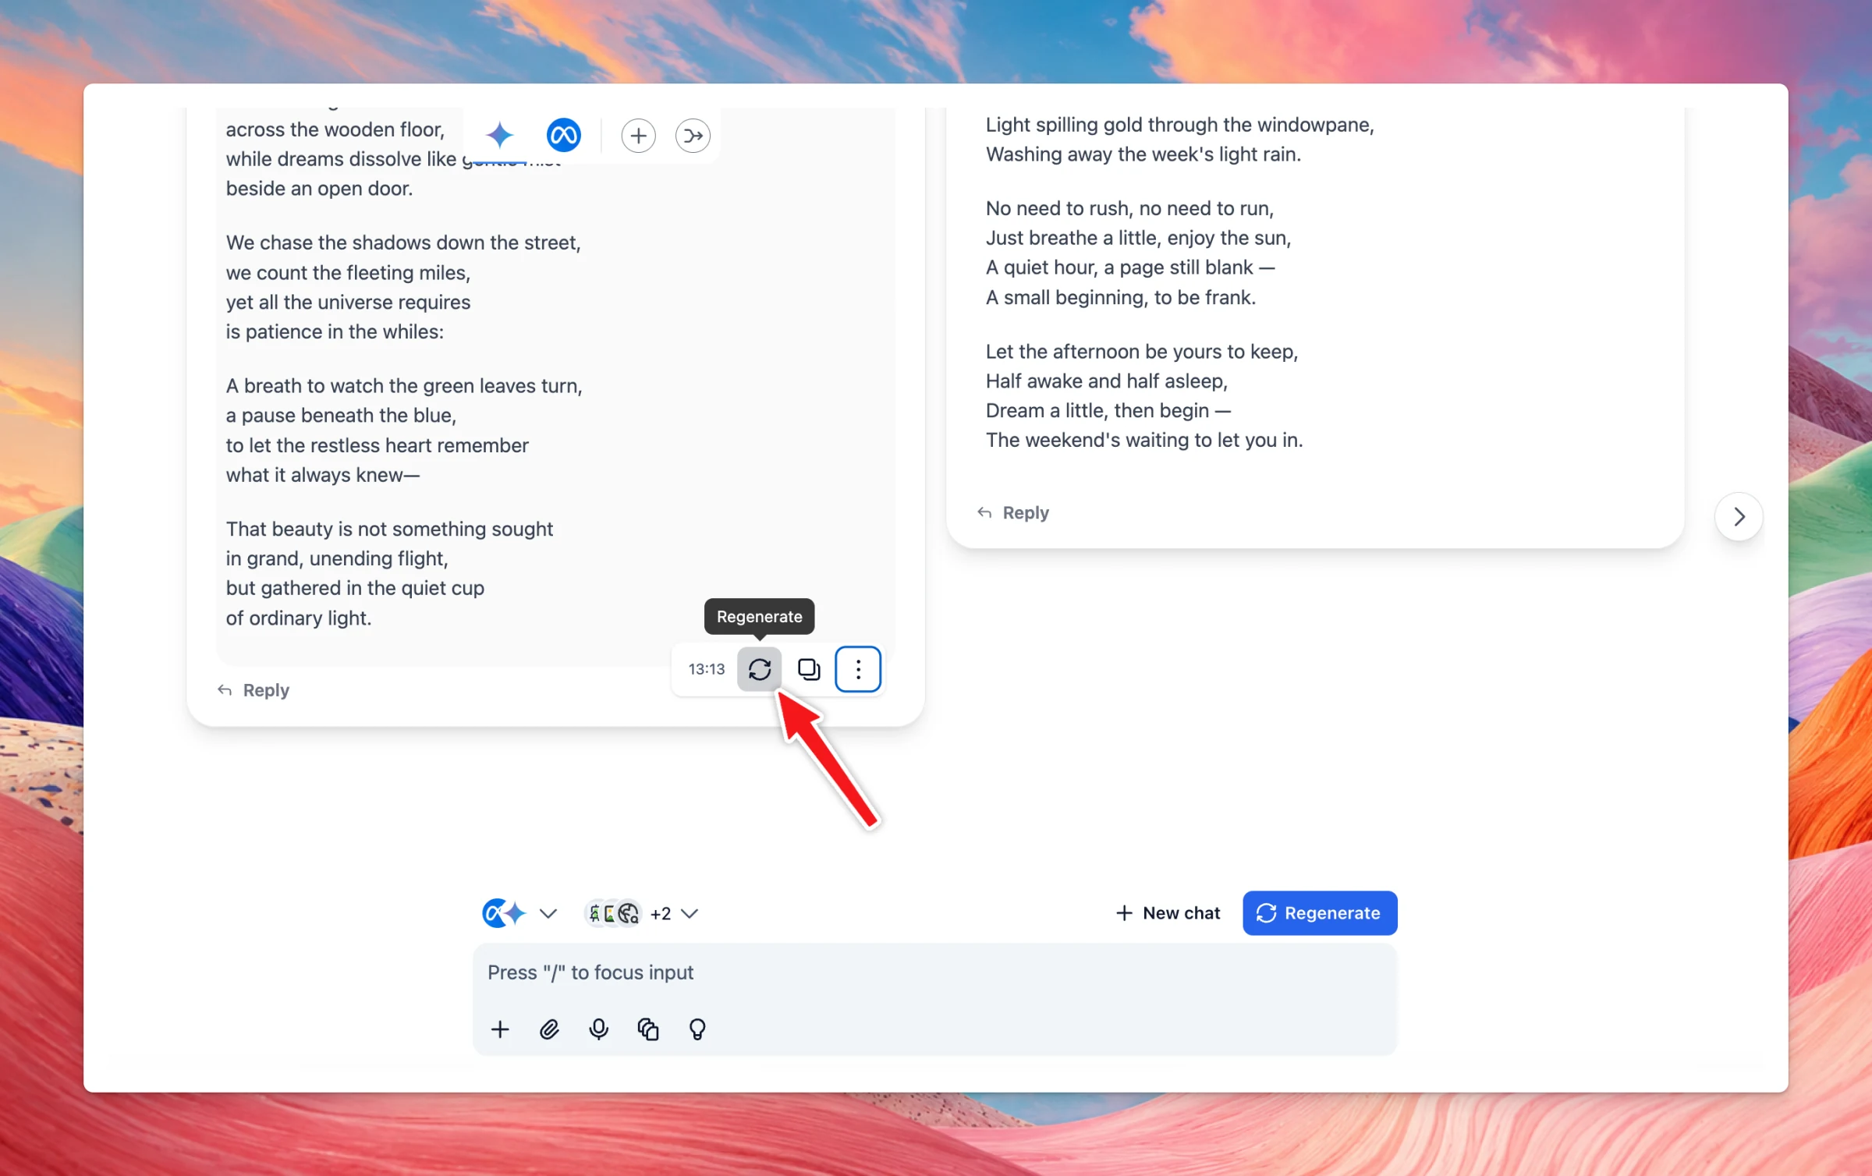
Task: Click the blue Regenerate button
Action: [x=1320, y=912]
